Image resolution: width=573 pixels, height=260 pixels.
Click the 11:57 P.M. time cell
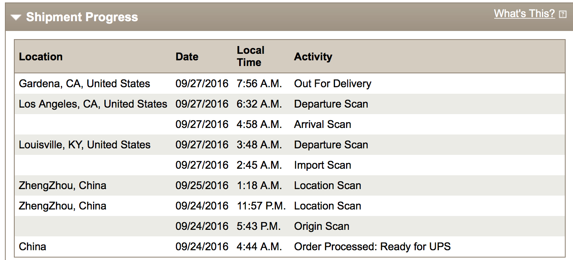coord(261,206)
